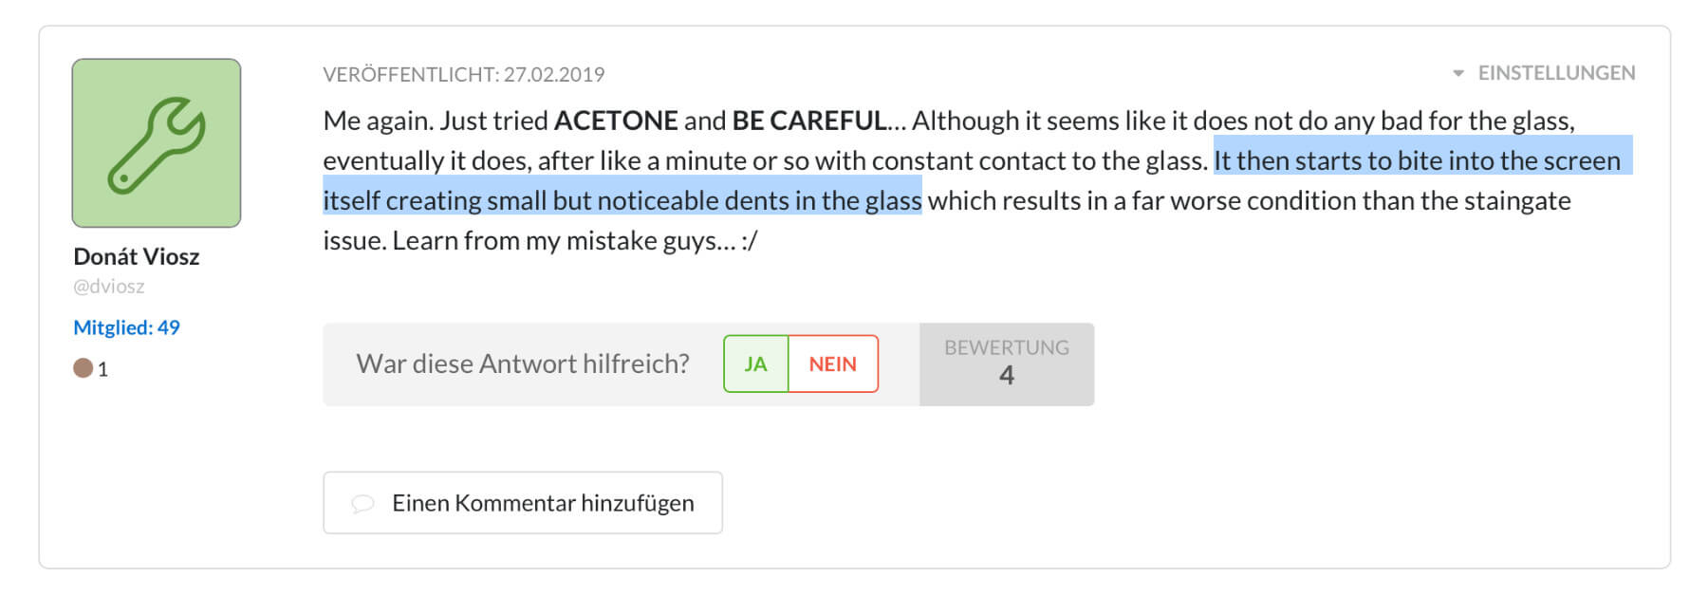
Task: Click the green wrench avatar image
Action: pos(157,143)
